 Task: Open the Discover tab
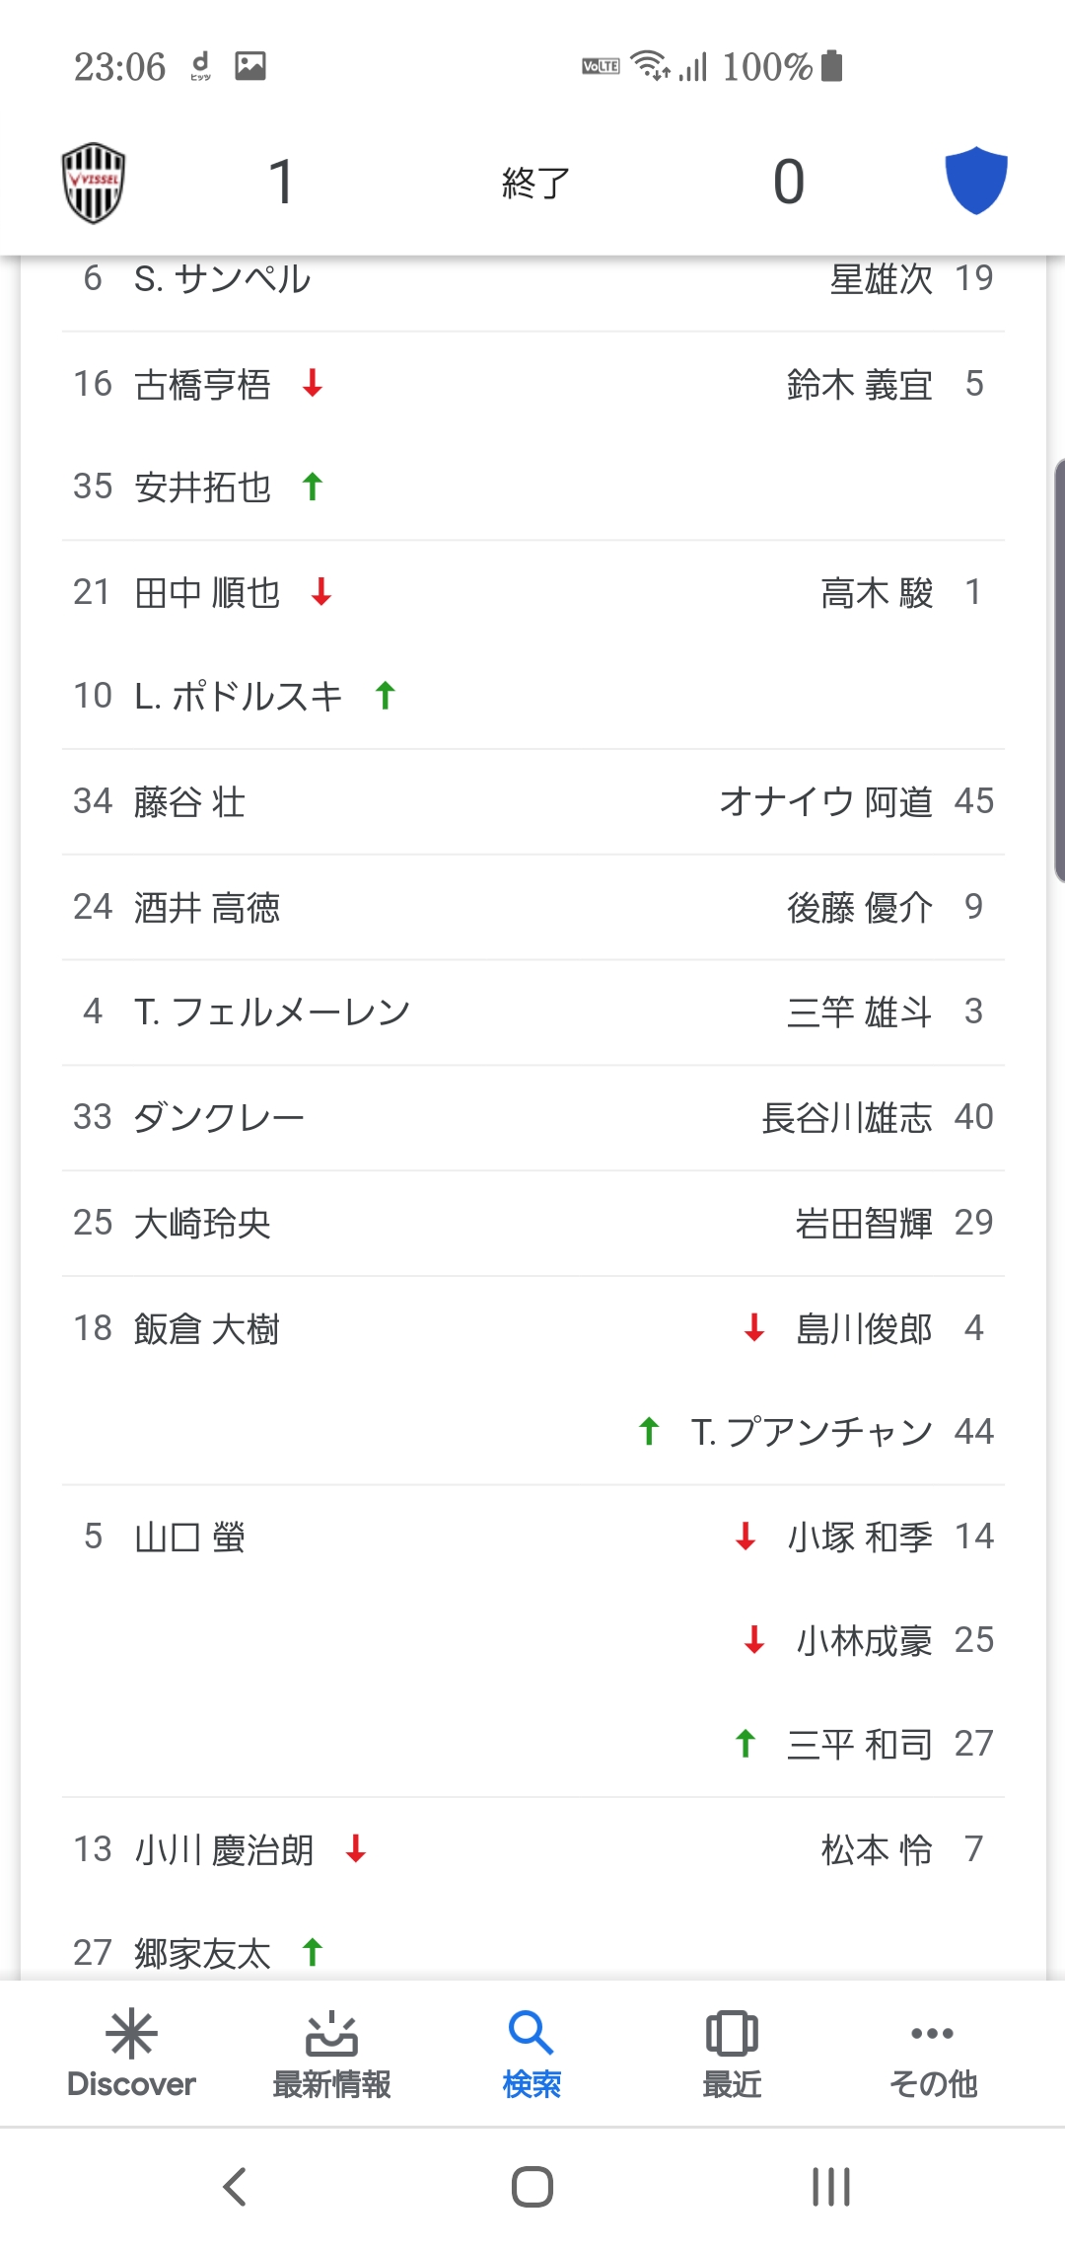pos(131,2055)
